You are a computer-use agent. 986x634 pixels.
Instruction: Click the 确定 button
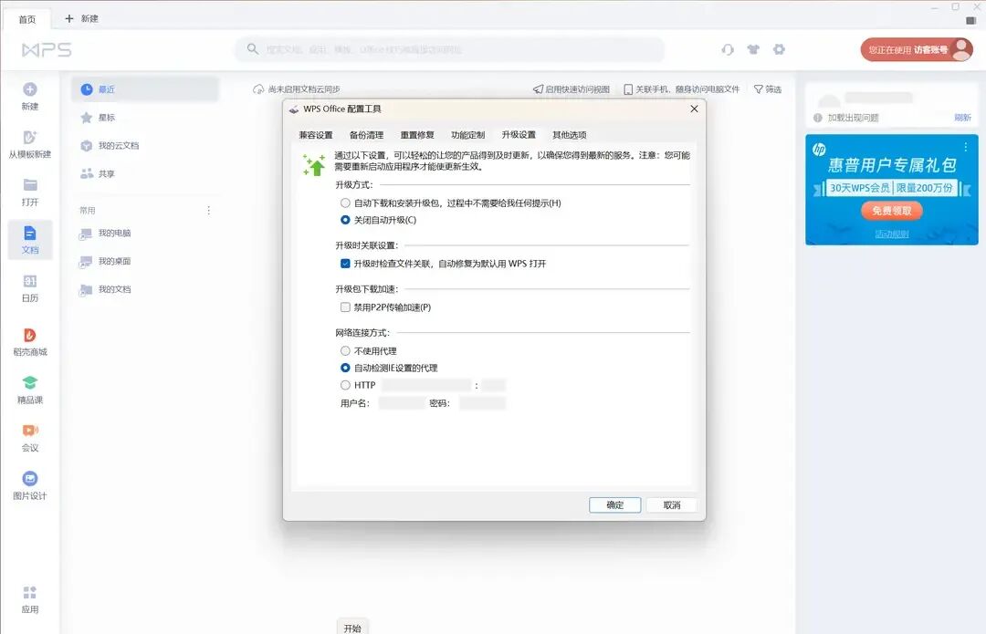pyautogui.click(x=615, y=504)
